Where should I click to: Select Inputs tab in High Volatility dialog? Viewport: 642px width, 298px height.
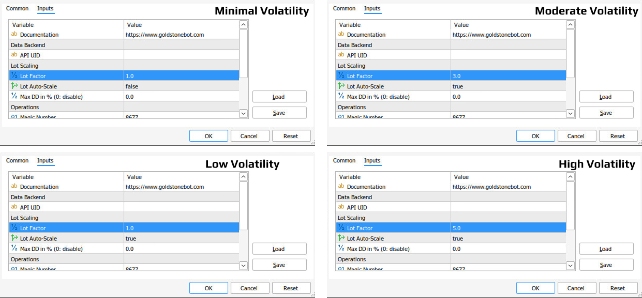click(372, 160)
